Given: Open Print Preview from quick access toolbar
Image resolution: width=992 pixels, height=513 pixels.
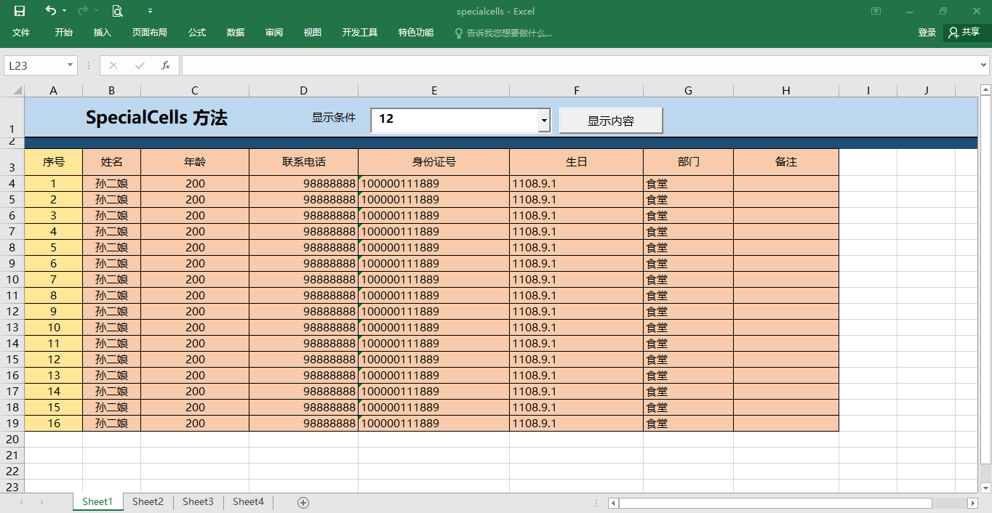Looking at the screenshot, I should 117,11.
